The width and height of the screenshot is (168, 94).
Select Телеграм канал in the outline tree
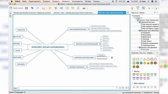149,45
